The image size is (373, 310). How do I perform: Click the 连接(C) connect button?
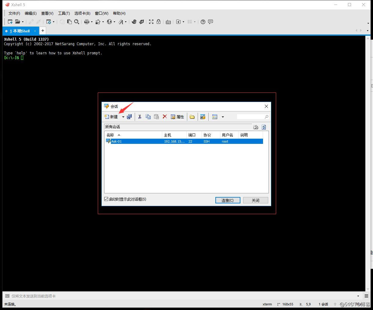coord(228,200)
